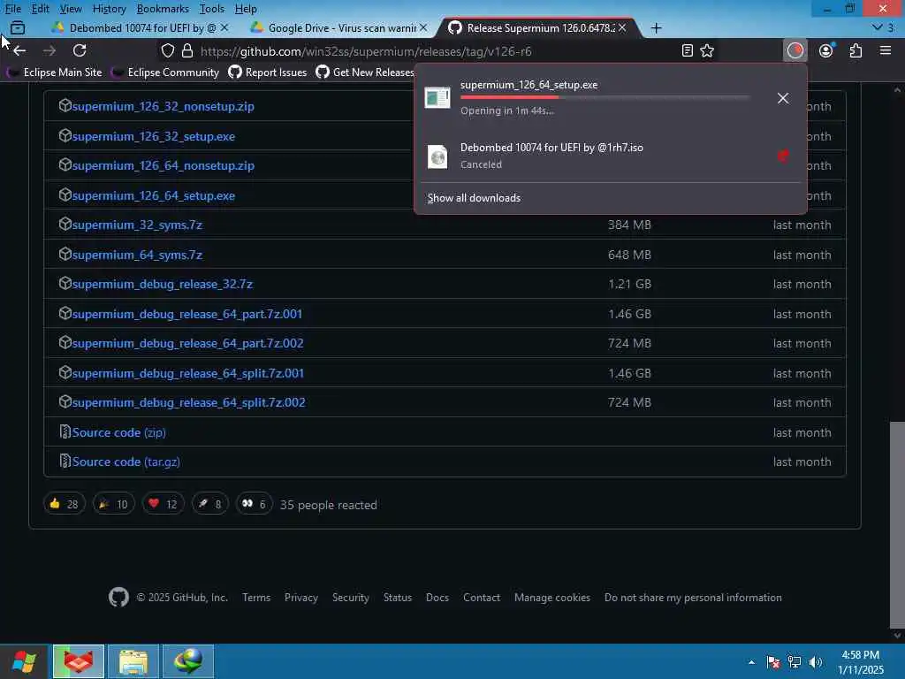The width and height of the screenshot is (905, 679).
Task: Go back using the back arrow
Action: (x=19, y=50)
